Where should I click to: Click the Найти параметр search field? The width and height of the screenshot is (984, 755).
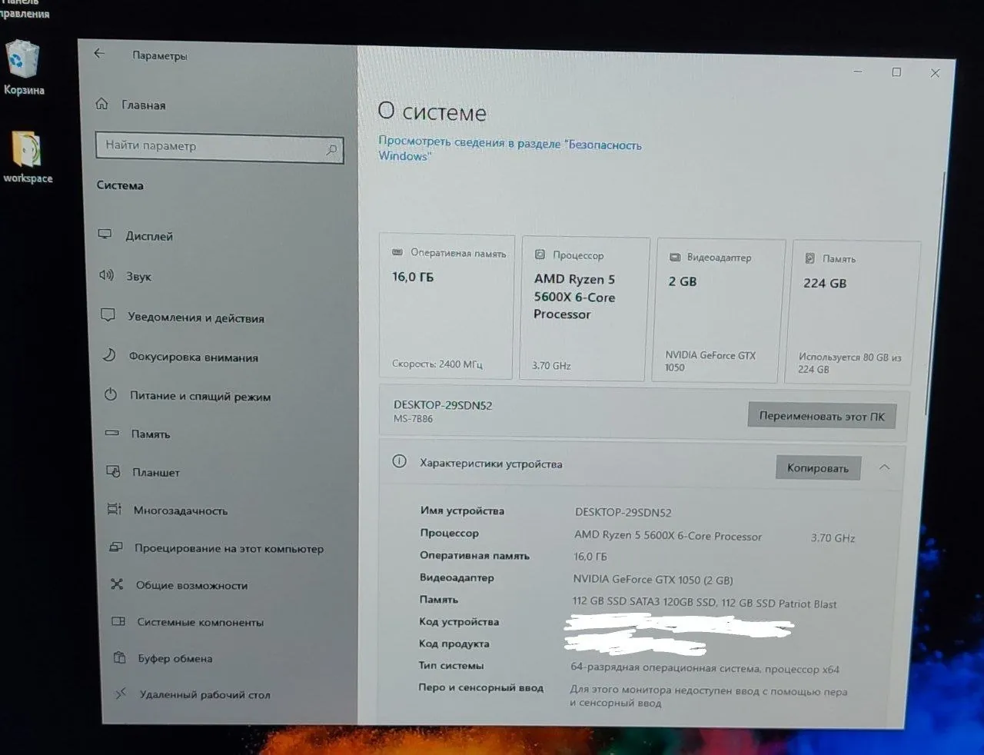219,147
